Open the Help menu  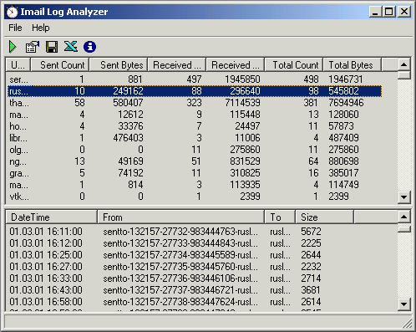click(x=41, y=28)
